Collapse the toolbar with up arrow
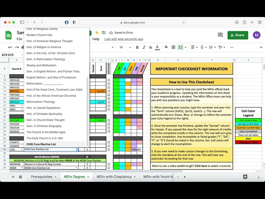 [x=261, y=47]
